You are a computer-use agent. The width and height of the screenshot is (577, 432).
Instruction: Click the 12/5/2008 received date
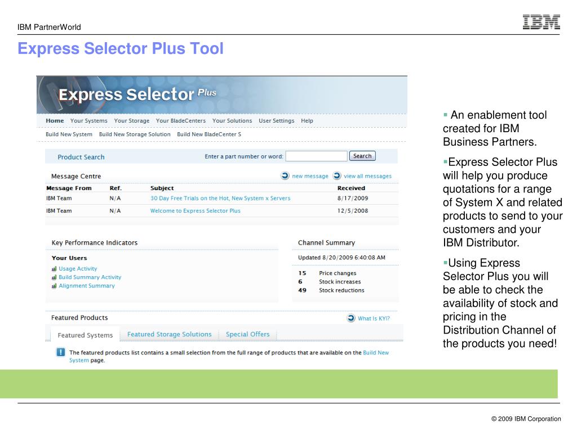(353, 211)
